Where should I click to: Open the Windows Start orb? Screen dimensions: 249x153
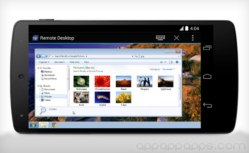click(x=33, y=125)
